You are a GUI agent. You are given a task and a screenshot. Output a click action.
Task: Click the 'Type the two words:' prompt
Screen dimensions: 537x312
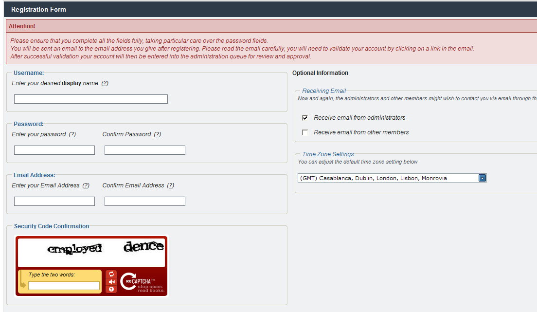(x=52, y=275)
